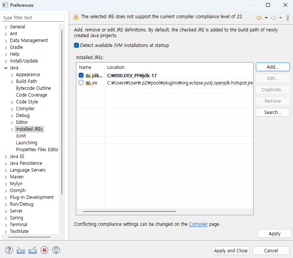The image size is (293, 258).
Task: Expand the Spring tree node
Action: click(x=6, y=218)
